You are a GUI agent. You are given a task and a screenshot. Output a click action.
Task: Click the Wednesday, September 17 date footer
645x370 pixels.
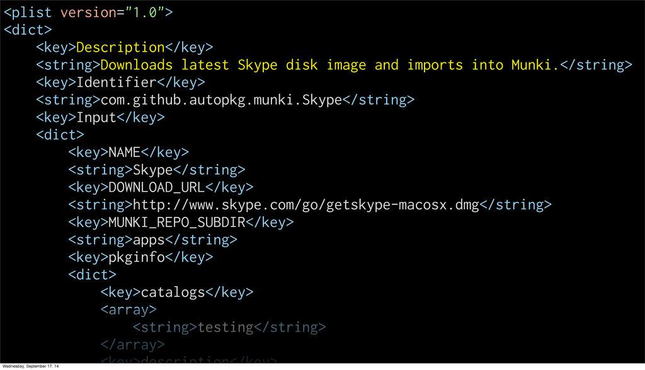click(30, 366)
